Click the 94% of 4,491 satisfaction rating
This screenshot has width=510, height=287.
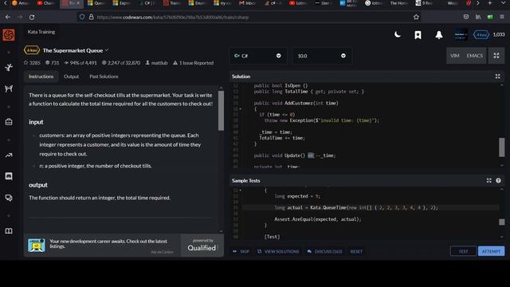click(x=80, y=63)
